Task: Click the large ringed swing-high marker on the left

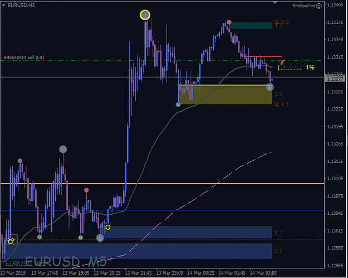Action: (x=63, y=150)
